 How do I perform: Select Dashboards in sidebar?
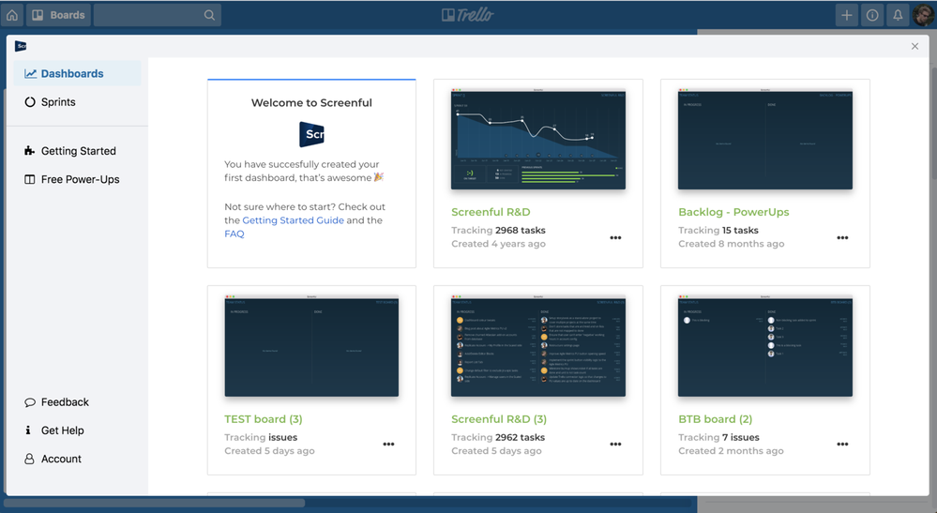coord(77,73)
